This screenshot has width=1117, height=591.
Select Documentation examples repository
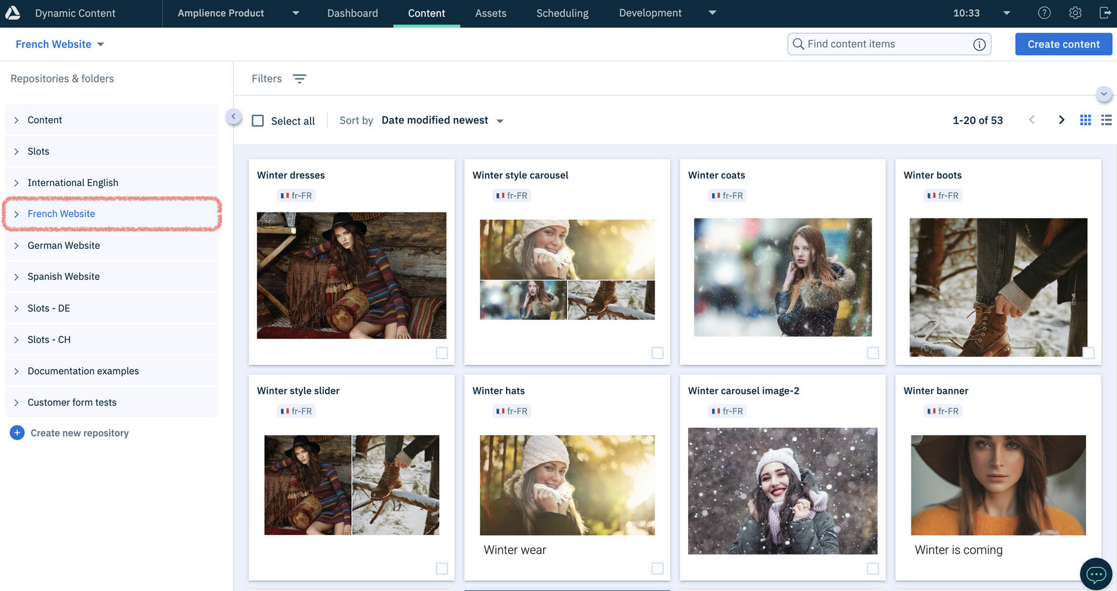[112, 371]
